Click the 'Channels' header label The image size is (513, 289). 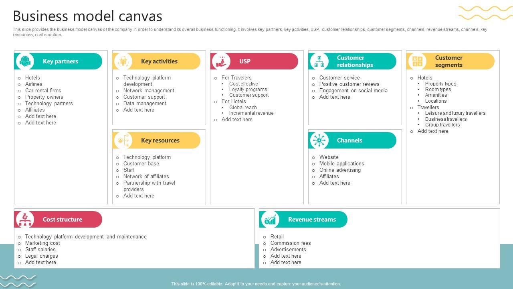pos(349,140)
